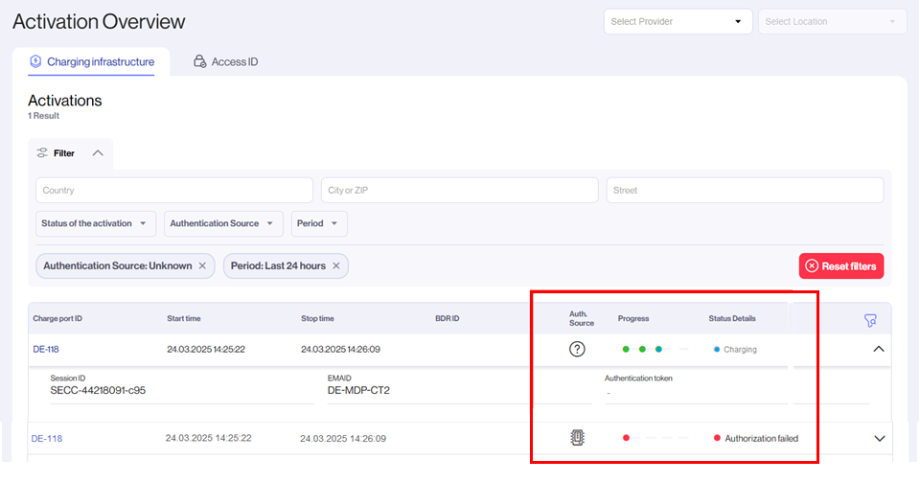920x483 pixels.
Task: Expand the Authorization failed row chevron
Action: pyautogui.click(x=880, y=438)
